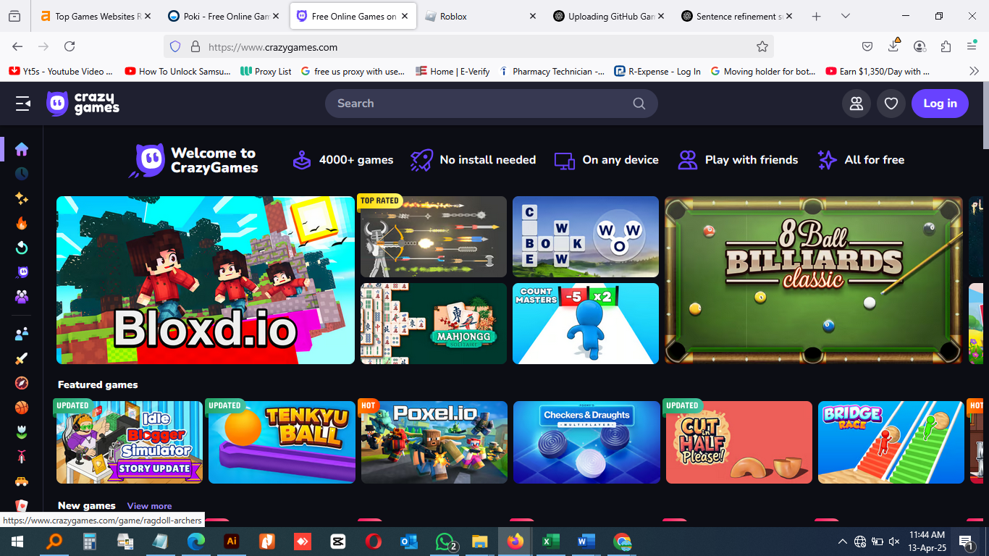Image resolution: width=989 pixels, height=556 pixels.
Task: Open the Home | E-Verify bookmark
Action: (x=453, y=71)
